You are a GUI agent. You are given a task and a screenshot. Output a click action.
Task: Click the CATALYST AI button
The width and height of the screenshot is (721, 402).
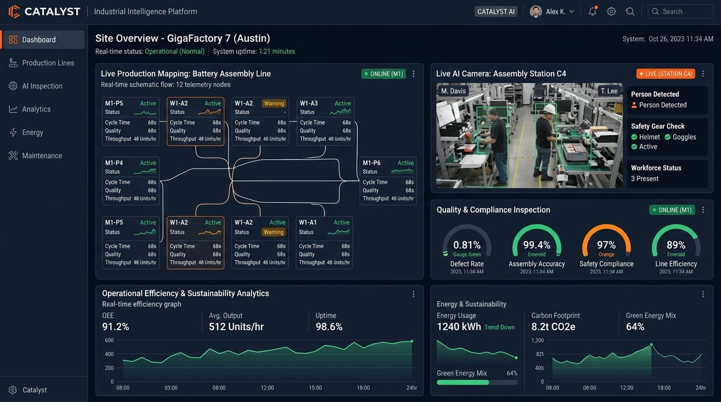click(x=496, y=12)
